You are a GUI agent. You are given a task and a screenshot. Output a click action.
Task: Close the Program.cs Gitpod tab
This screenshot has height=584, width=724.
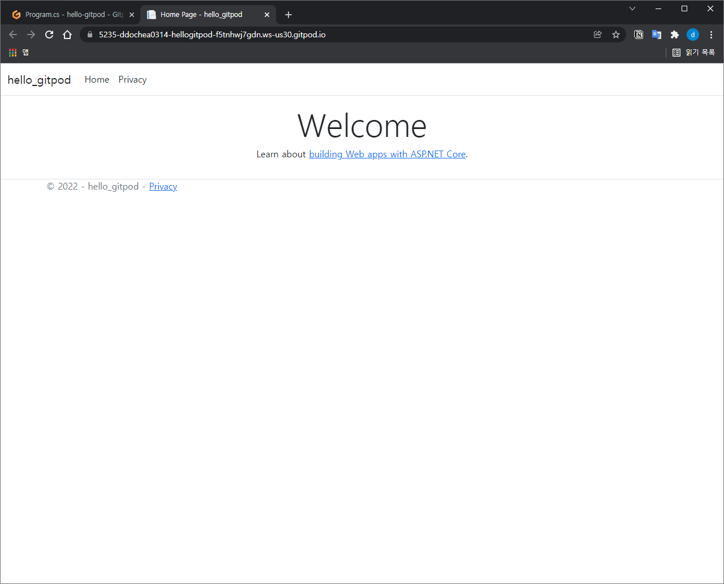pyautogui.click(x=132, y=15)
